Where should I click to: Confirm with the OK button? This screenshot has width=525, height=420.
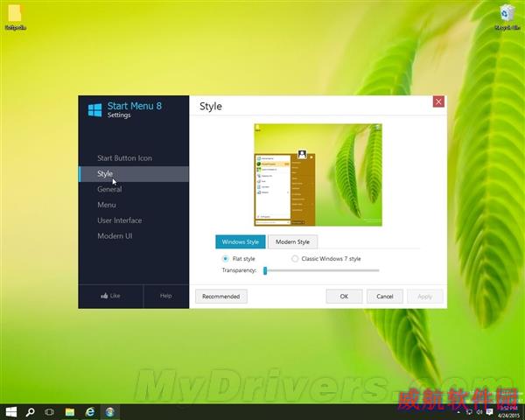[x=344, y=297]
